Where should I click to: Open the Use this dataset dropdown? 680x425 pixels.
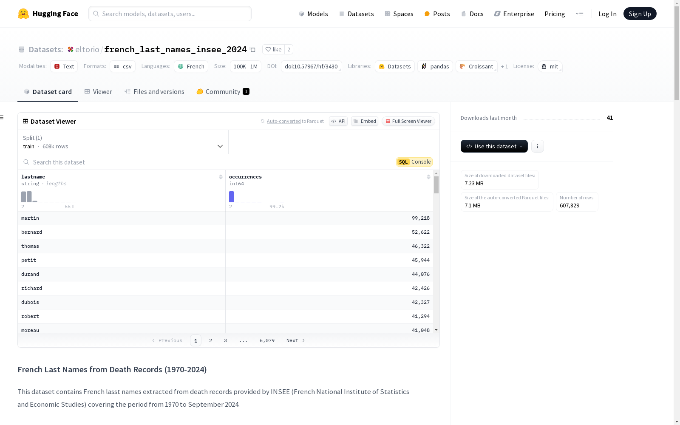pos(494,146)
